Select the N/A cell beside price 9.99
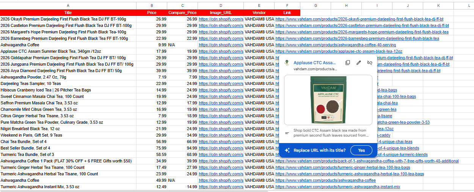The height and width of the screenshot is (192, 474). (x=182, y=45)
